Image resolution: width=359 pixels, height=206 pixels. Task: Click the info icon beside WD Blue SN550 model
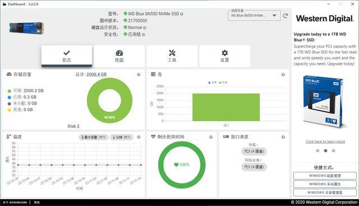tap(182, 14)
